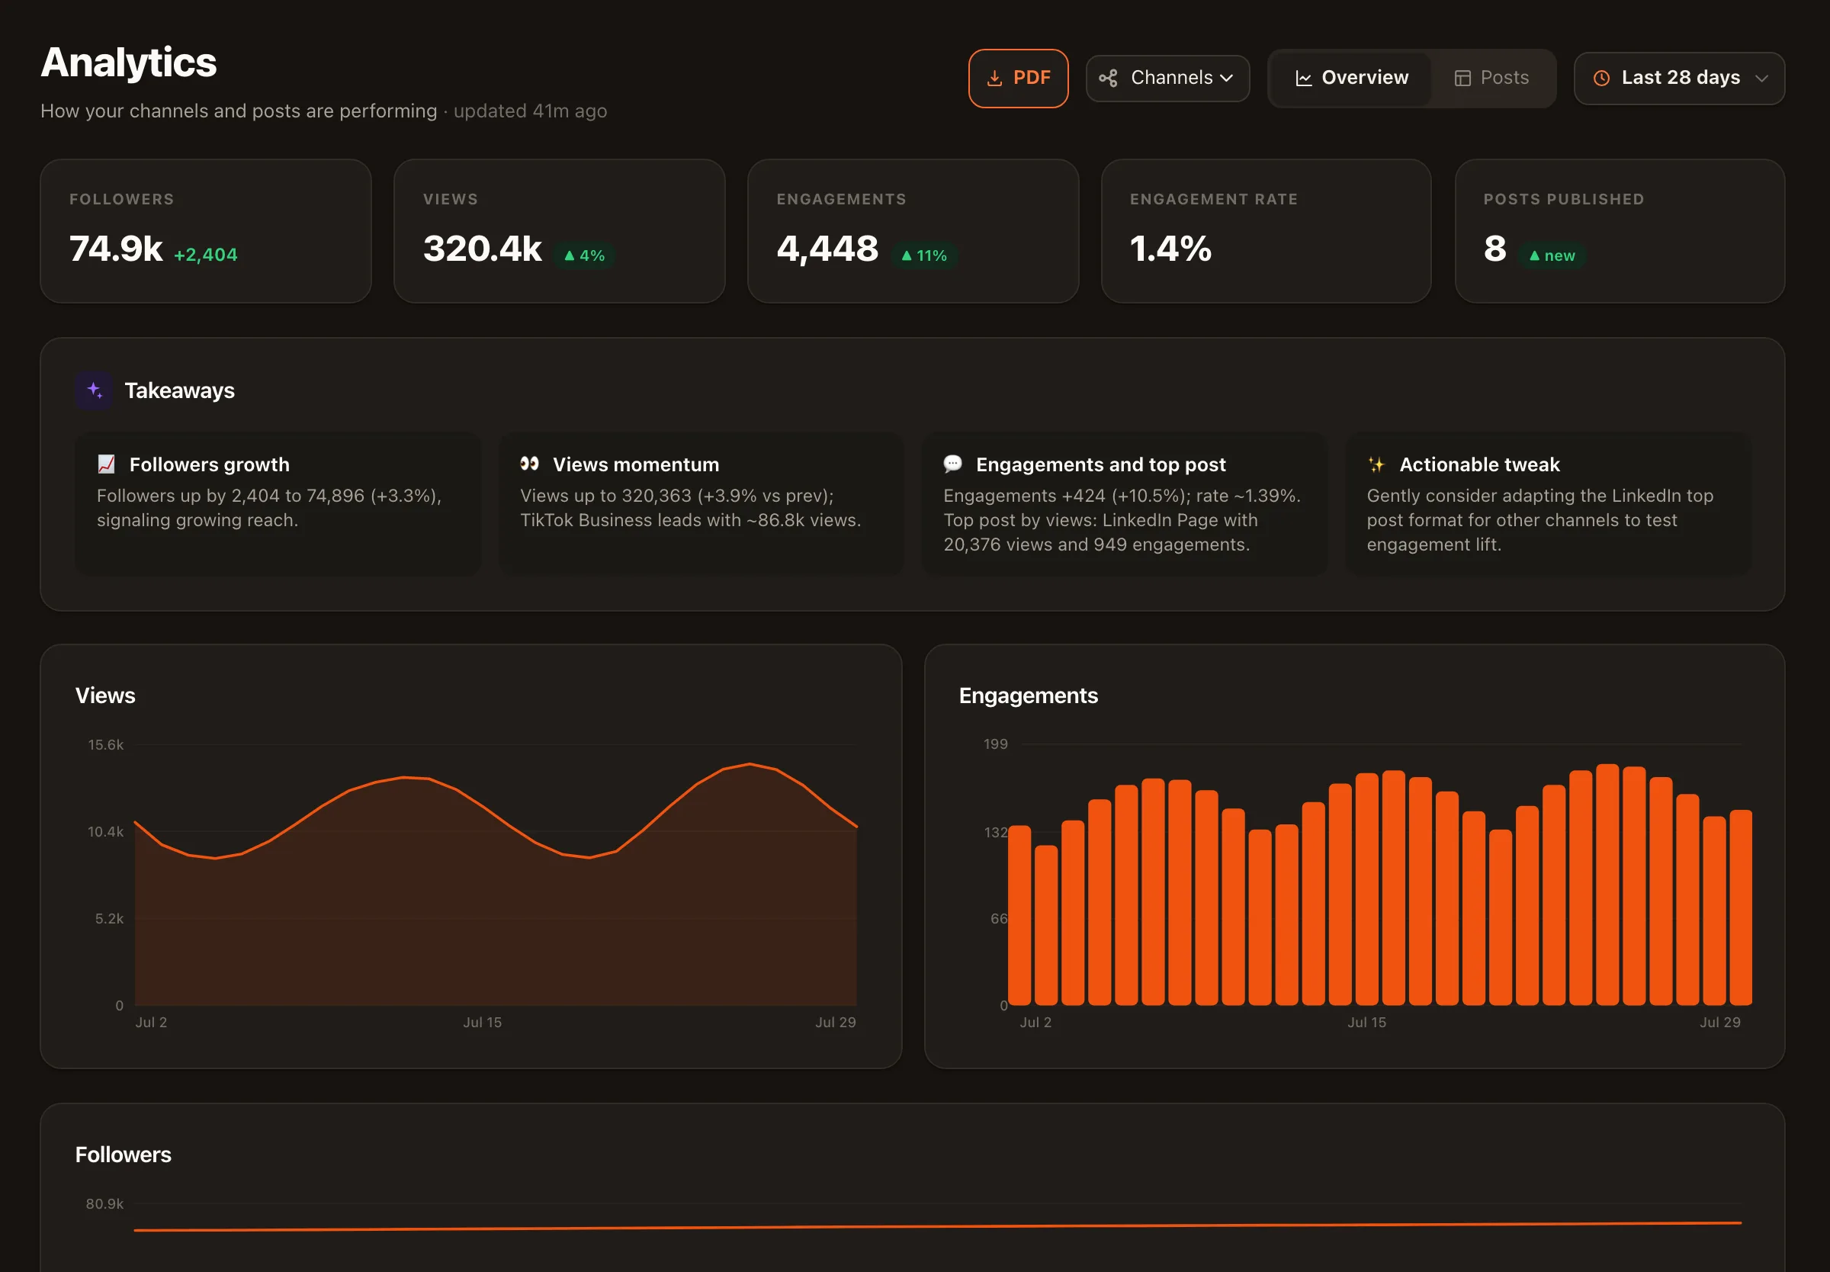Click the speech bubble emoji on Engagements
This screenshot has height=1272, width=1830.
coord(952,464)
